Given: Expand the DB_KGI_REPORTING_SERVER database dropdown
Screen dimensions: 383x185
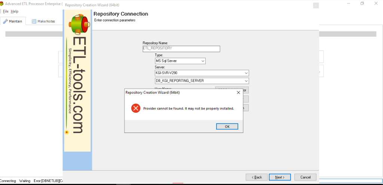Looking at the screenshot, I should pyautogui.click(x=246, y=81).
